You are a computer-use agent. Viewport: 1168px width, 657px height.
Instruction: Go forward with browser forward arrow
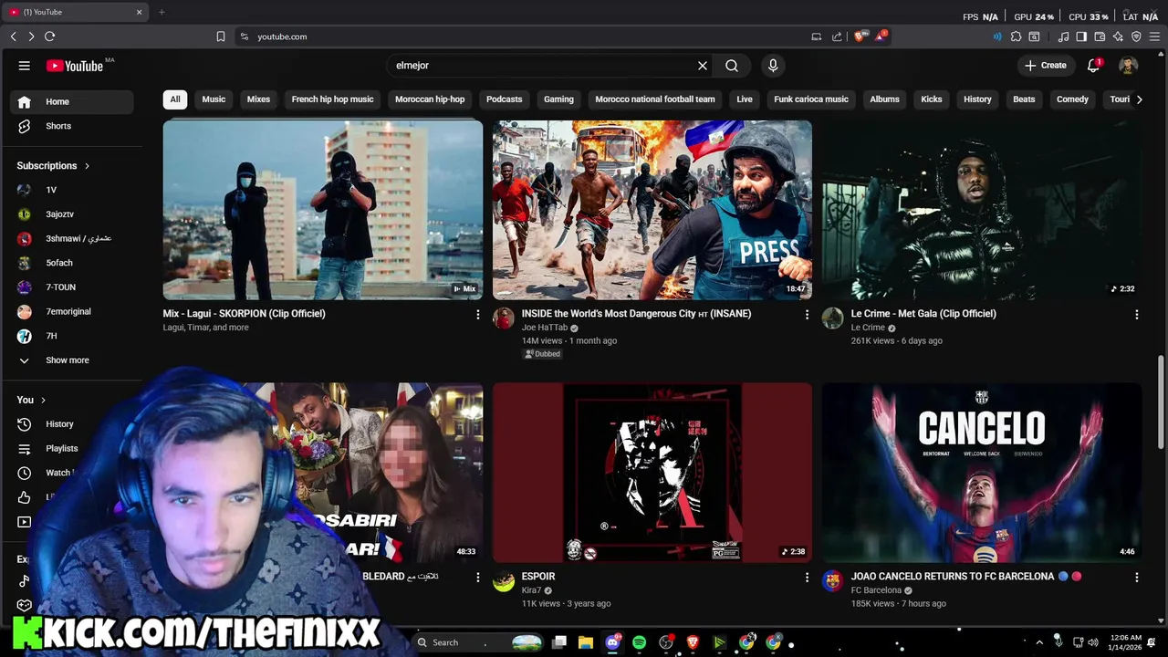31,36
